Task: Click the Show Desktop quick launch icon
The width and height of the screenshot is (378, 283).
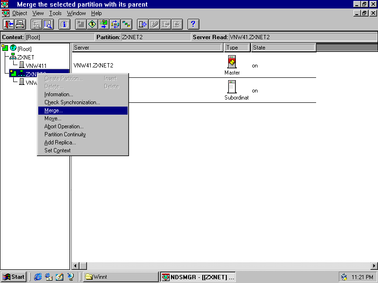Action: tap(60, 277)
